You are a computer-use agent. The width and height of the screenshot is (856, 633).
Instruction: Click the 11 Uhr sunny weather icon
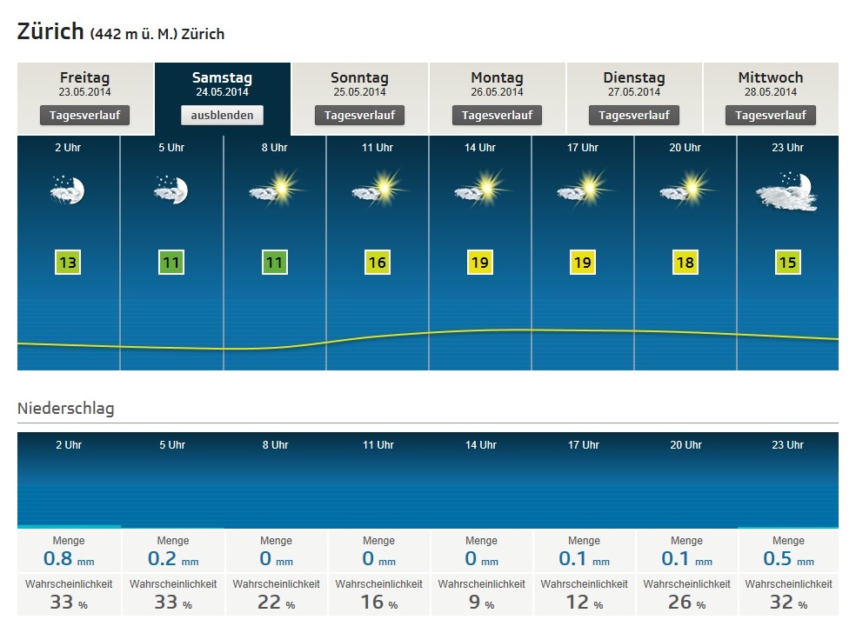tap(377, 189)
